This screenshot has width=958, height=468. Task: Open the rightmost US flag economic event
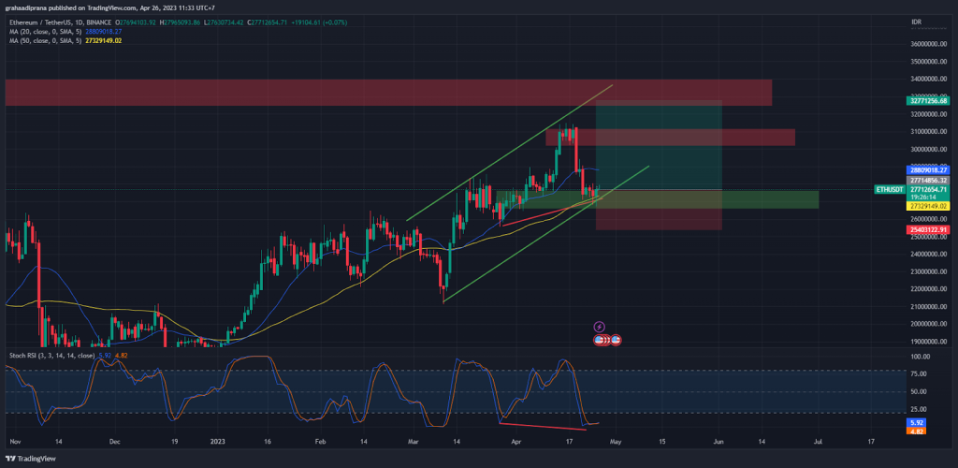tap(616, 340)
